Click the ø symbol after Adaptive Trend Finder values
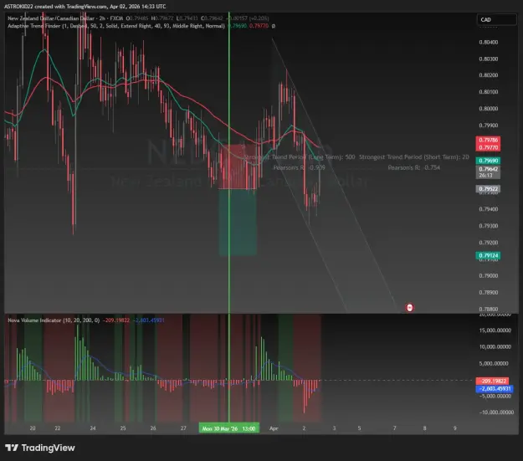 (274, 26)
